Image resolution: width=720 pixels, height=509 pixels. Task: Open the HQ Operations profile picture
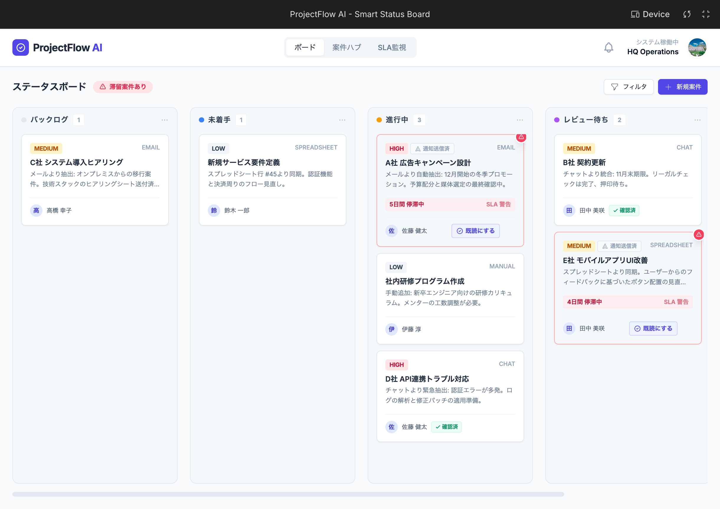[697, 47]
